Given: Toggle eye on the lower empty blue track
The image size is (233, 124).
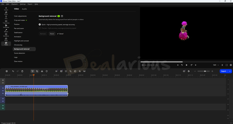Looking at the screenshot, I should click(x=3, y=99).
